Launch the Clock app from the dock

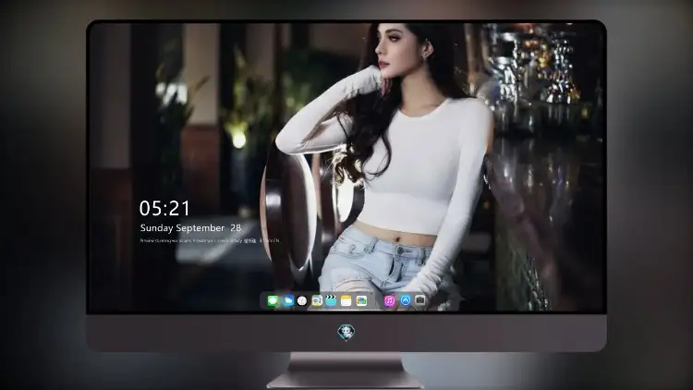[x=302, y=301]
